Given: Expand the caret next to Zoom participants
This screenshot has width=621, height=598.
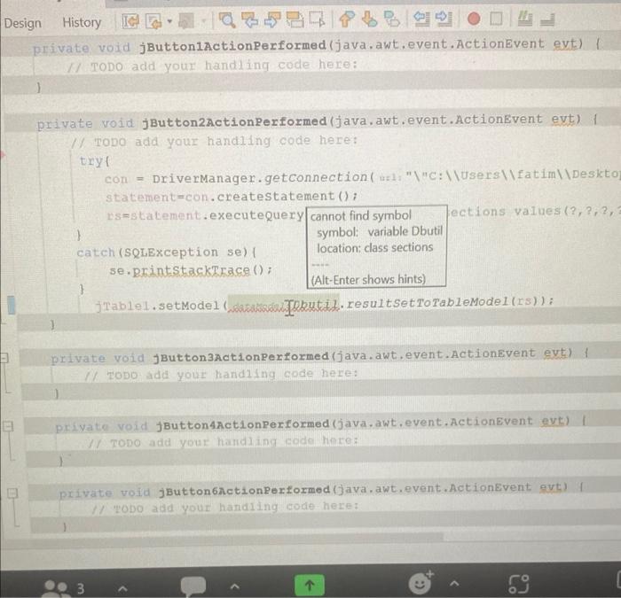Looking at the screenshot, I should tap(122, 588).
